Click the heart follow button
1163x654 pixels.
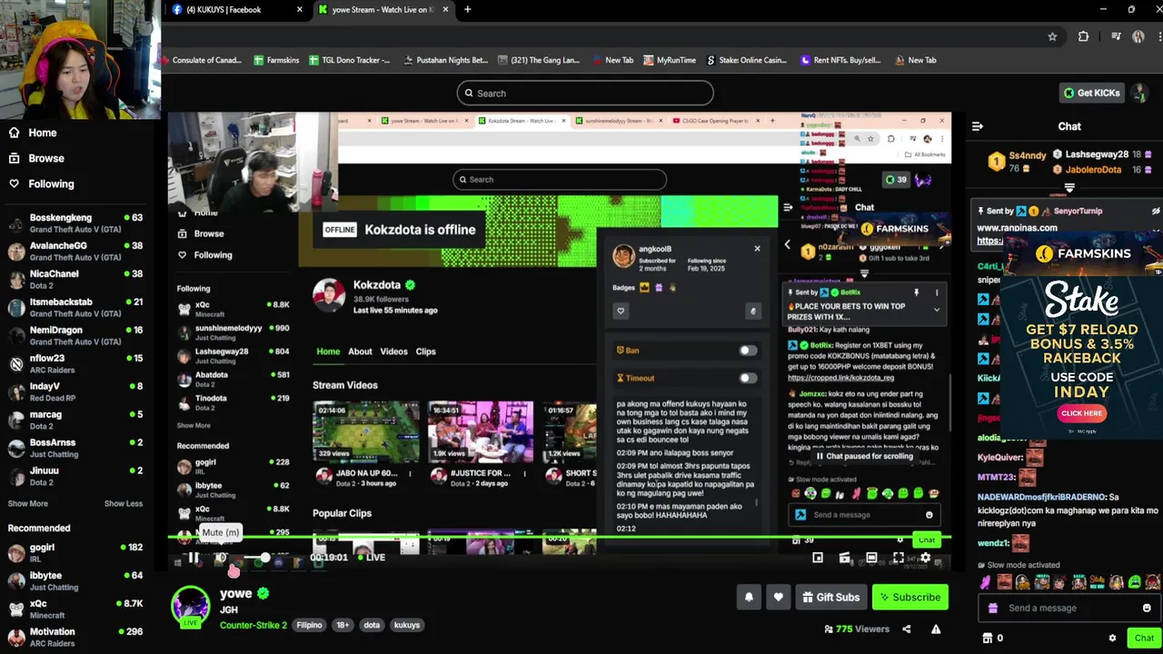(778, 597)
